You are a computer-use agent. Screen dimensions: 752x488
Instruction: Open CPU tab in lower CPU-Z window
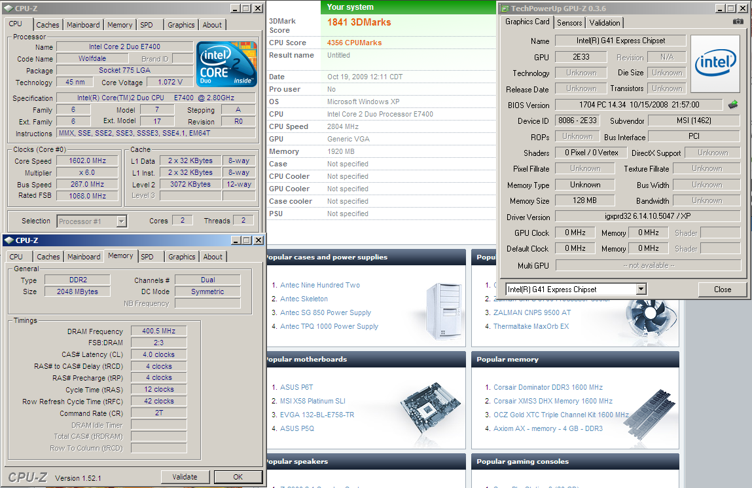[16, 257]
